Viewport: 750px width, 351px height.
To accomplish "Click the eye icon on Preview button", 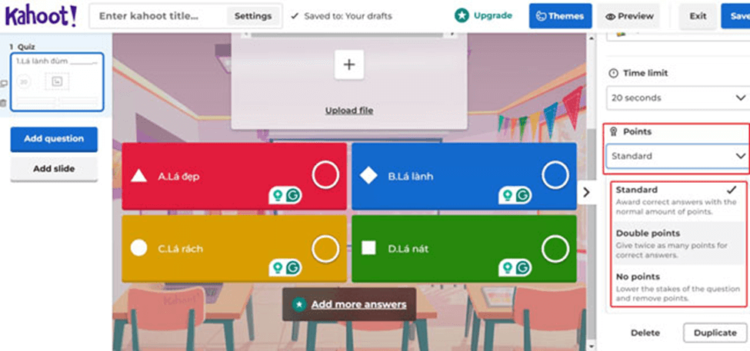I will click(609, 17).
